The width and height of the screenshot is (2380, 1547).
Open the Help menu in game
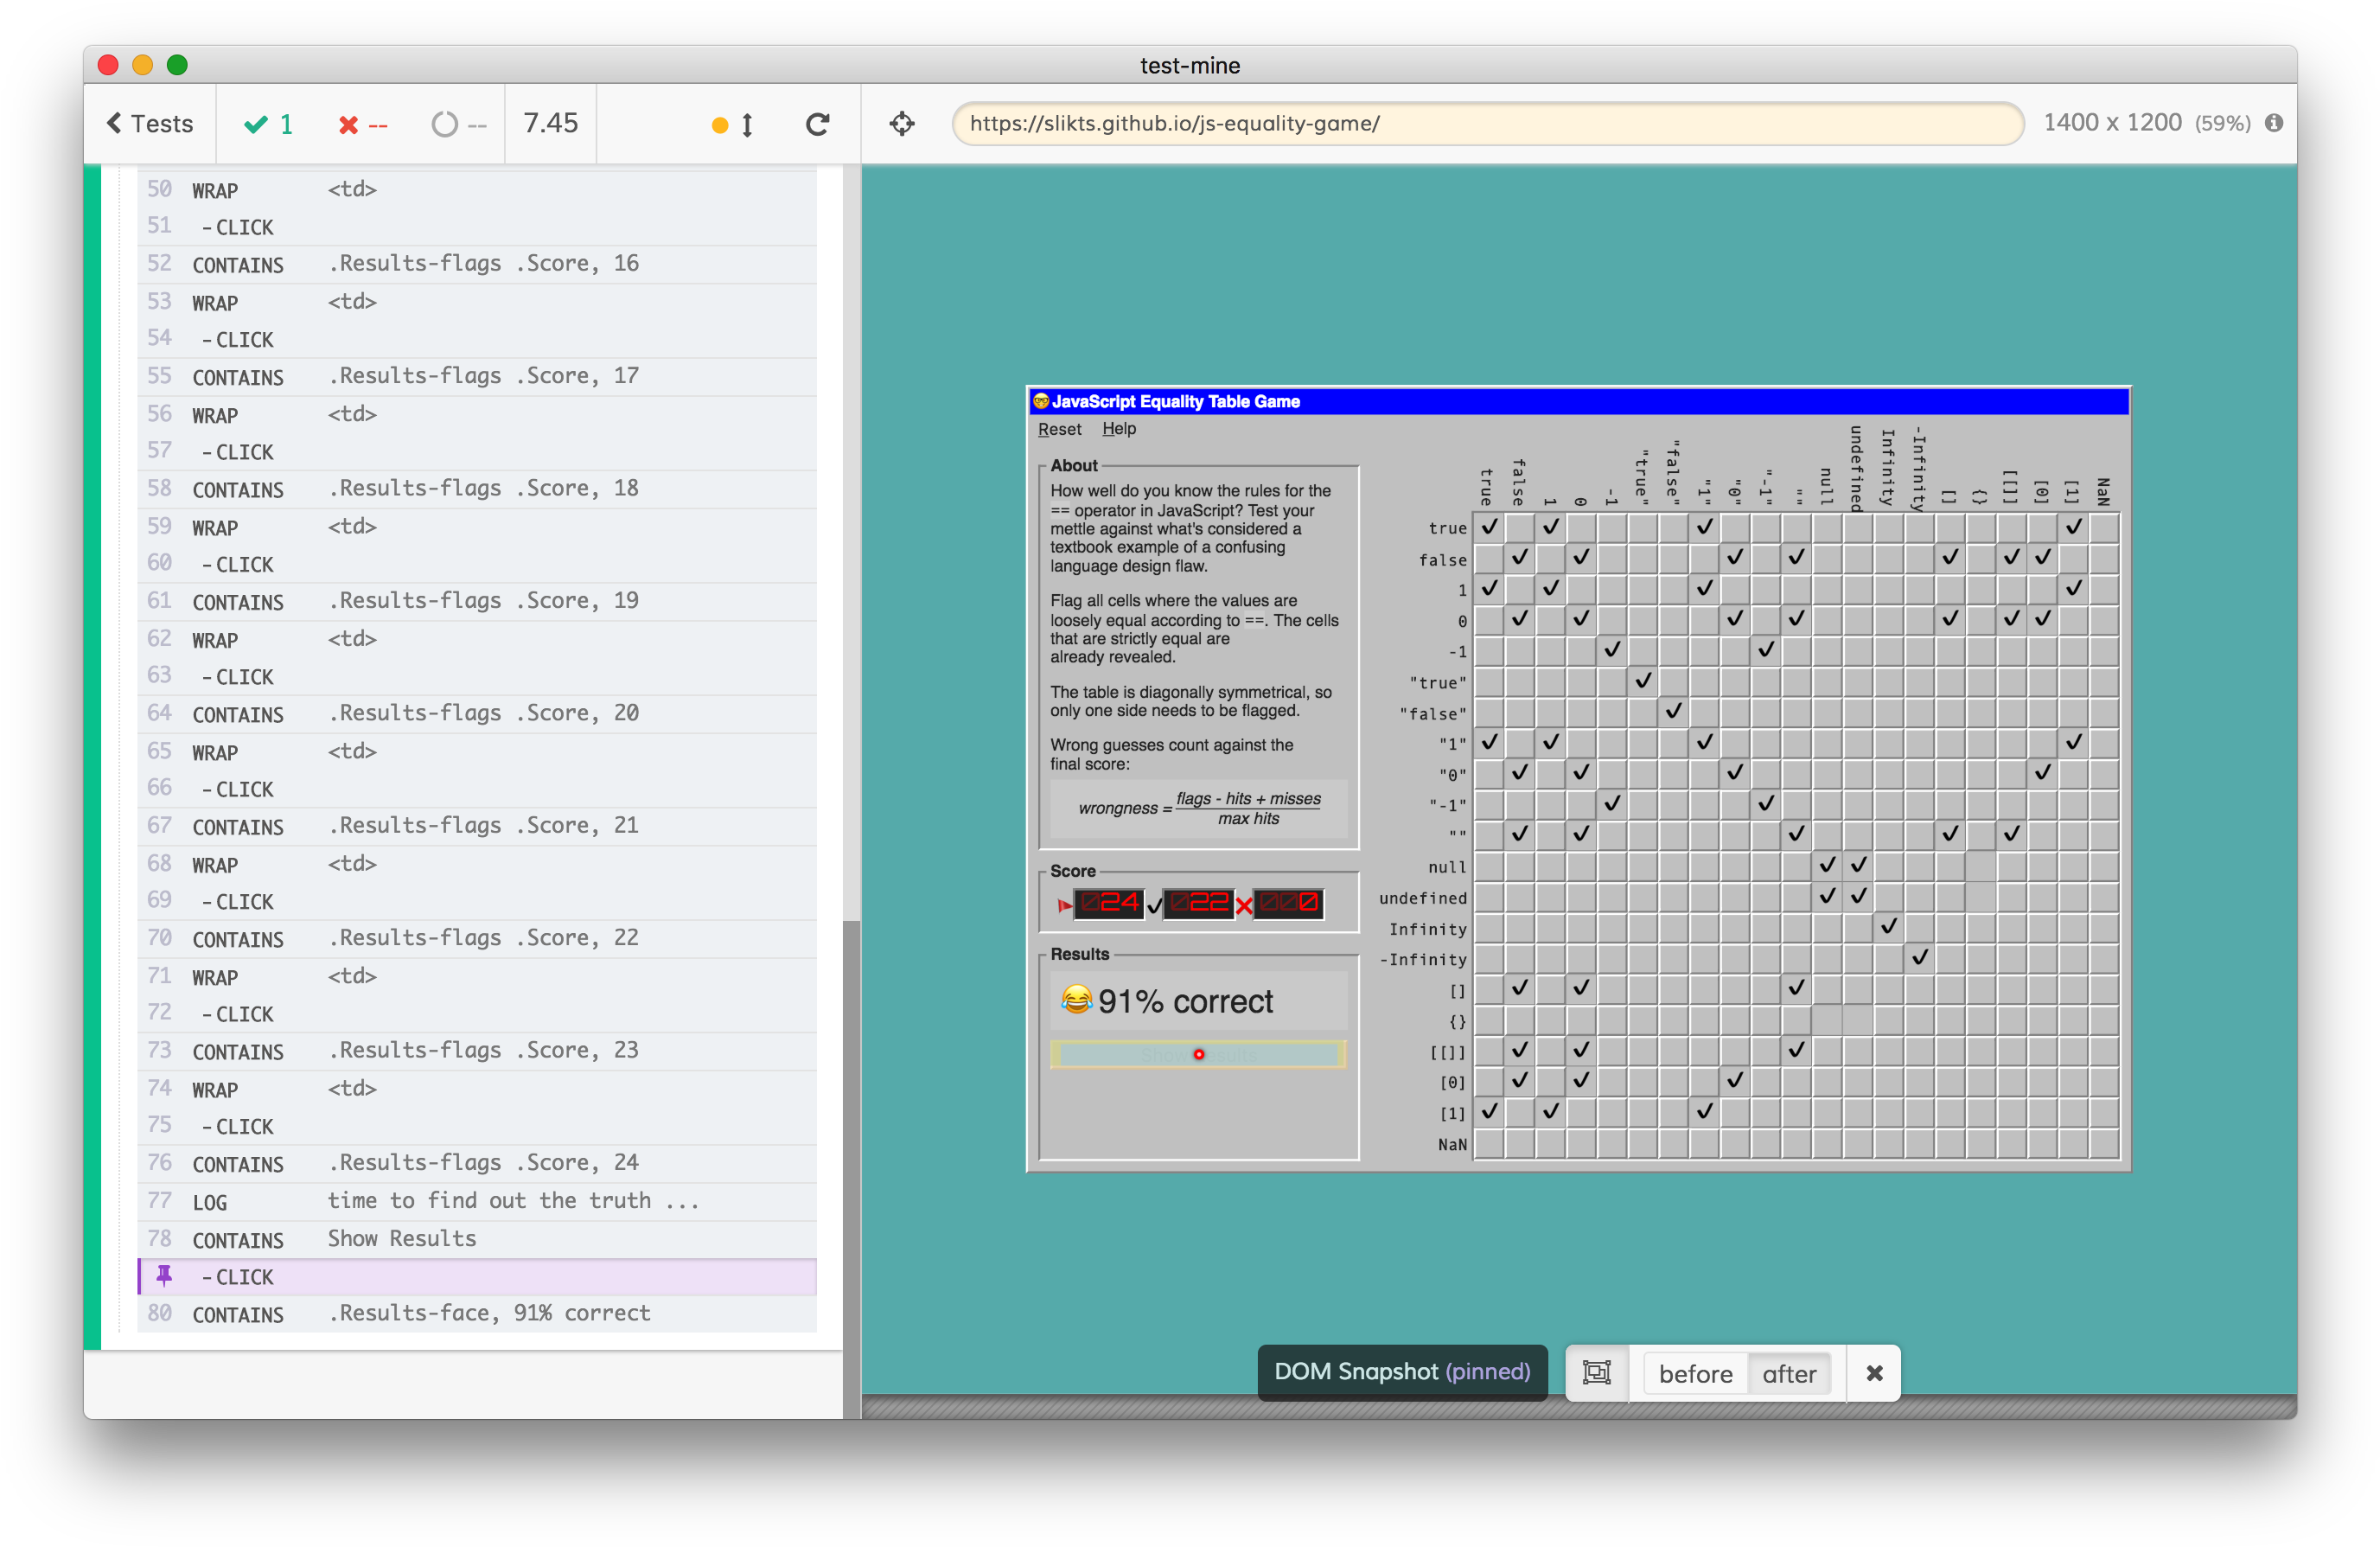coord(1118,429)
